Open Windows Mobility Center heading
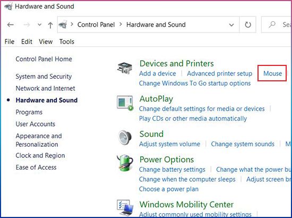This screenshot has width=292, height=218. coord(186,204)
